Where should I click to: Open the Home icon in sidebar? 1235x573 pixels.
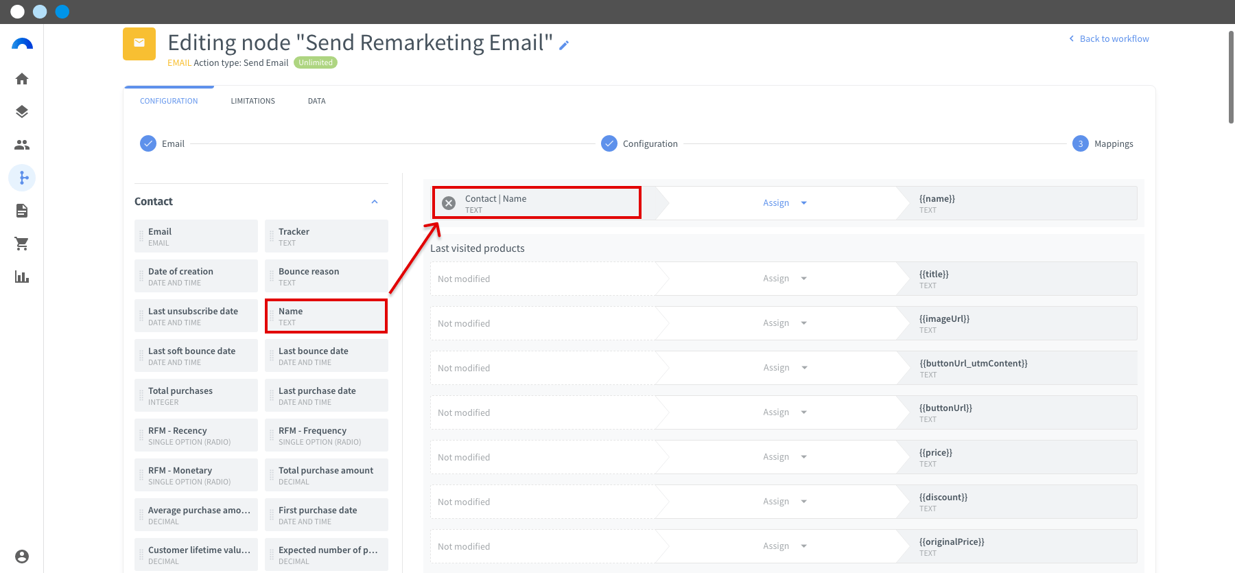pyautogui.click(x=22, y=79)
